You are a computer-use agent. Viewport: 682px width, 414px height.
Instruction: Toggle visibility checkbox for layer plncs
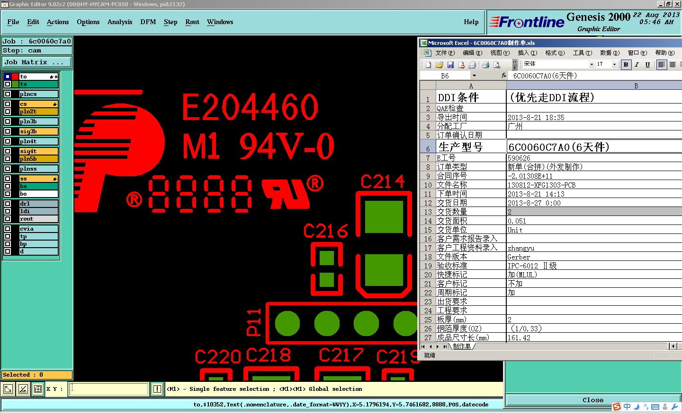pos(8,94)
